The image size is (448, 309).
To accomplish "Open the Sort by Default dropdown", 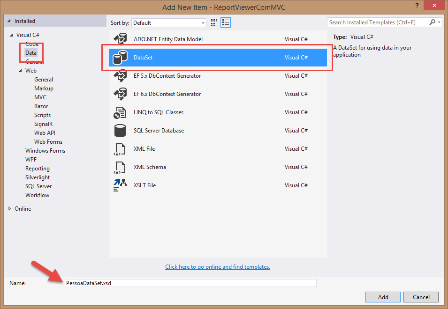I will pos(168,23).
